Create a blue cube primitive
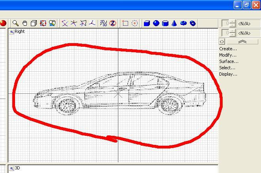The height and width of the screenshot is (173, 261). click(x=147, y=23)
